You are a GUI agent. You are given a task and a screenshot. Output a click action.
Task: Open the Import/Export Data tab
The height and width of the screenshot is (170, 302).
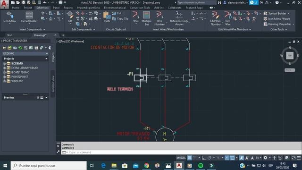[x=88, y=8]
